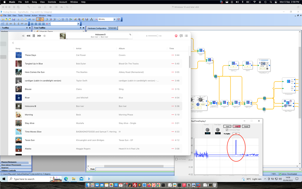Click the Cut scissors icon in SigmaStudio
This screenshot has height=189, width=302.
point(18,19)
